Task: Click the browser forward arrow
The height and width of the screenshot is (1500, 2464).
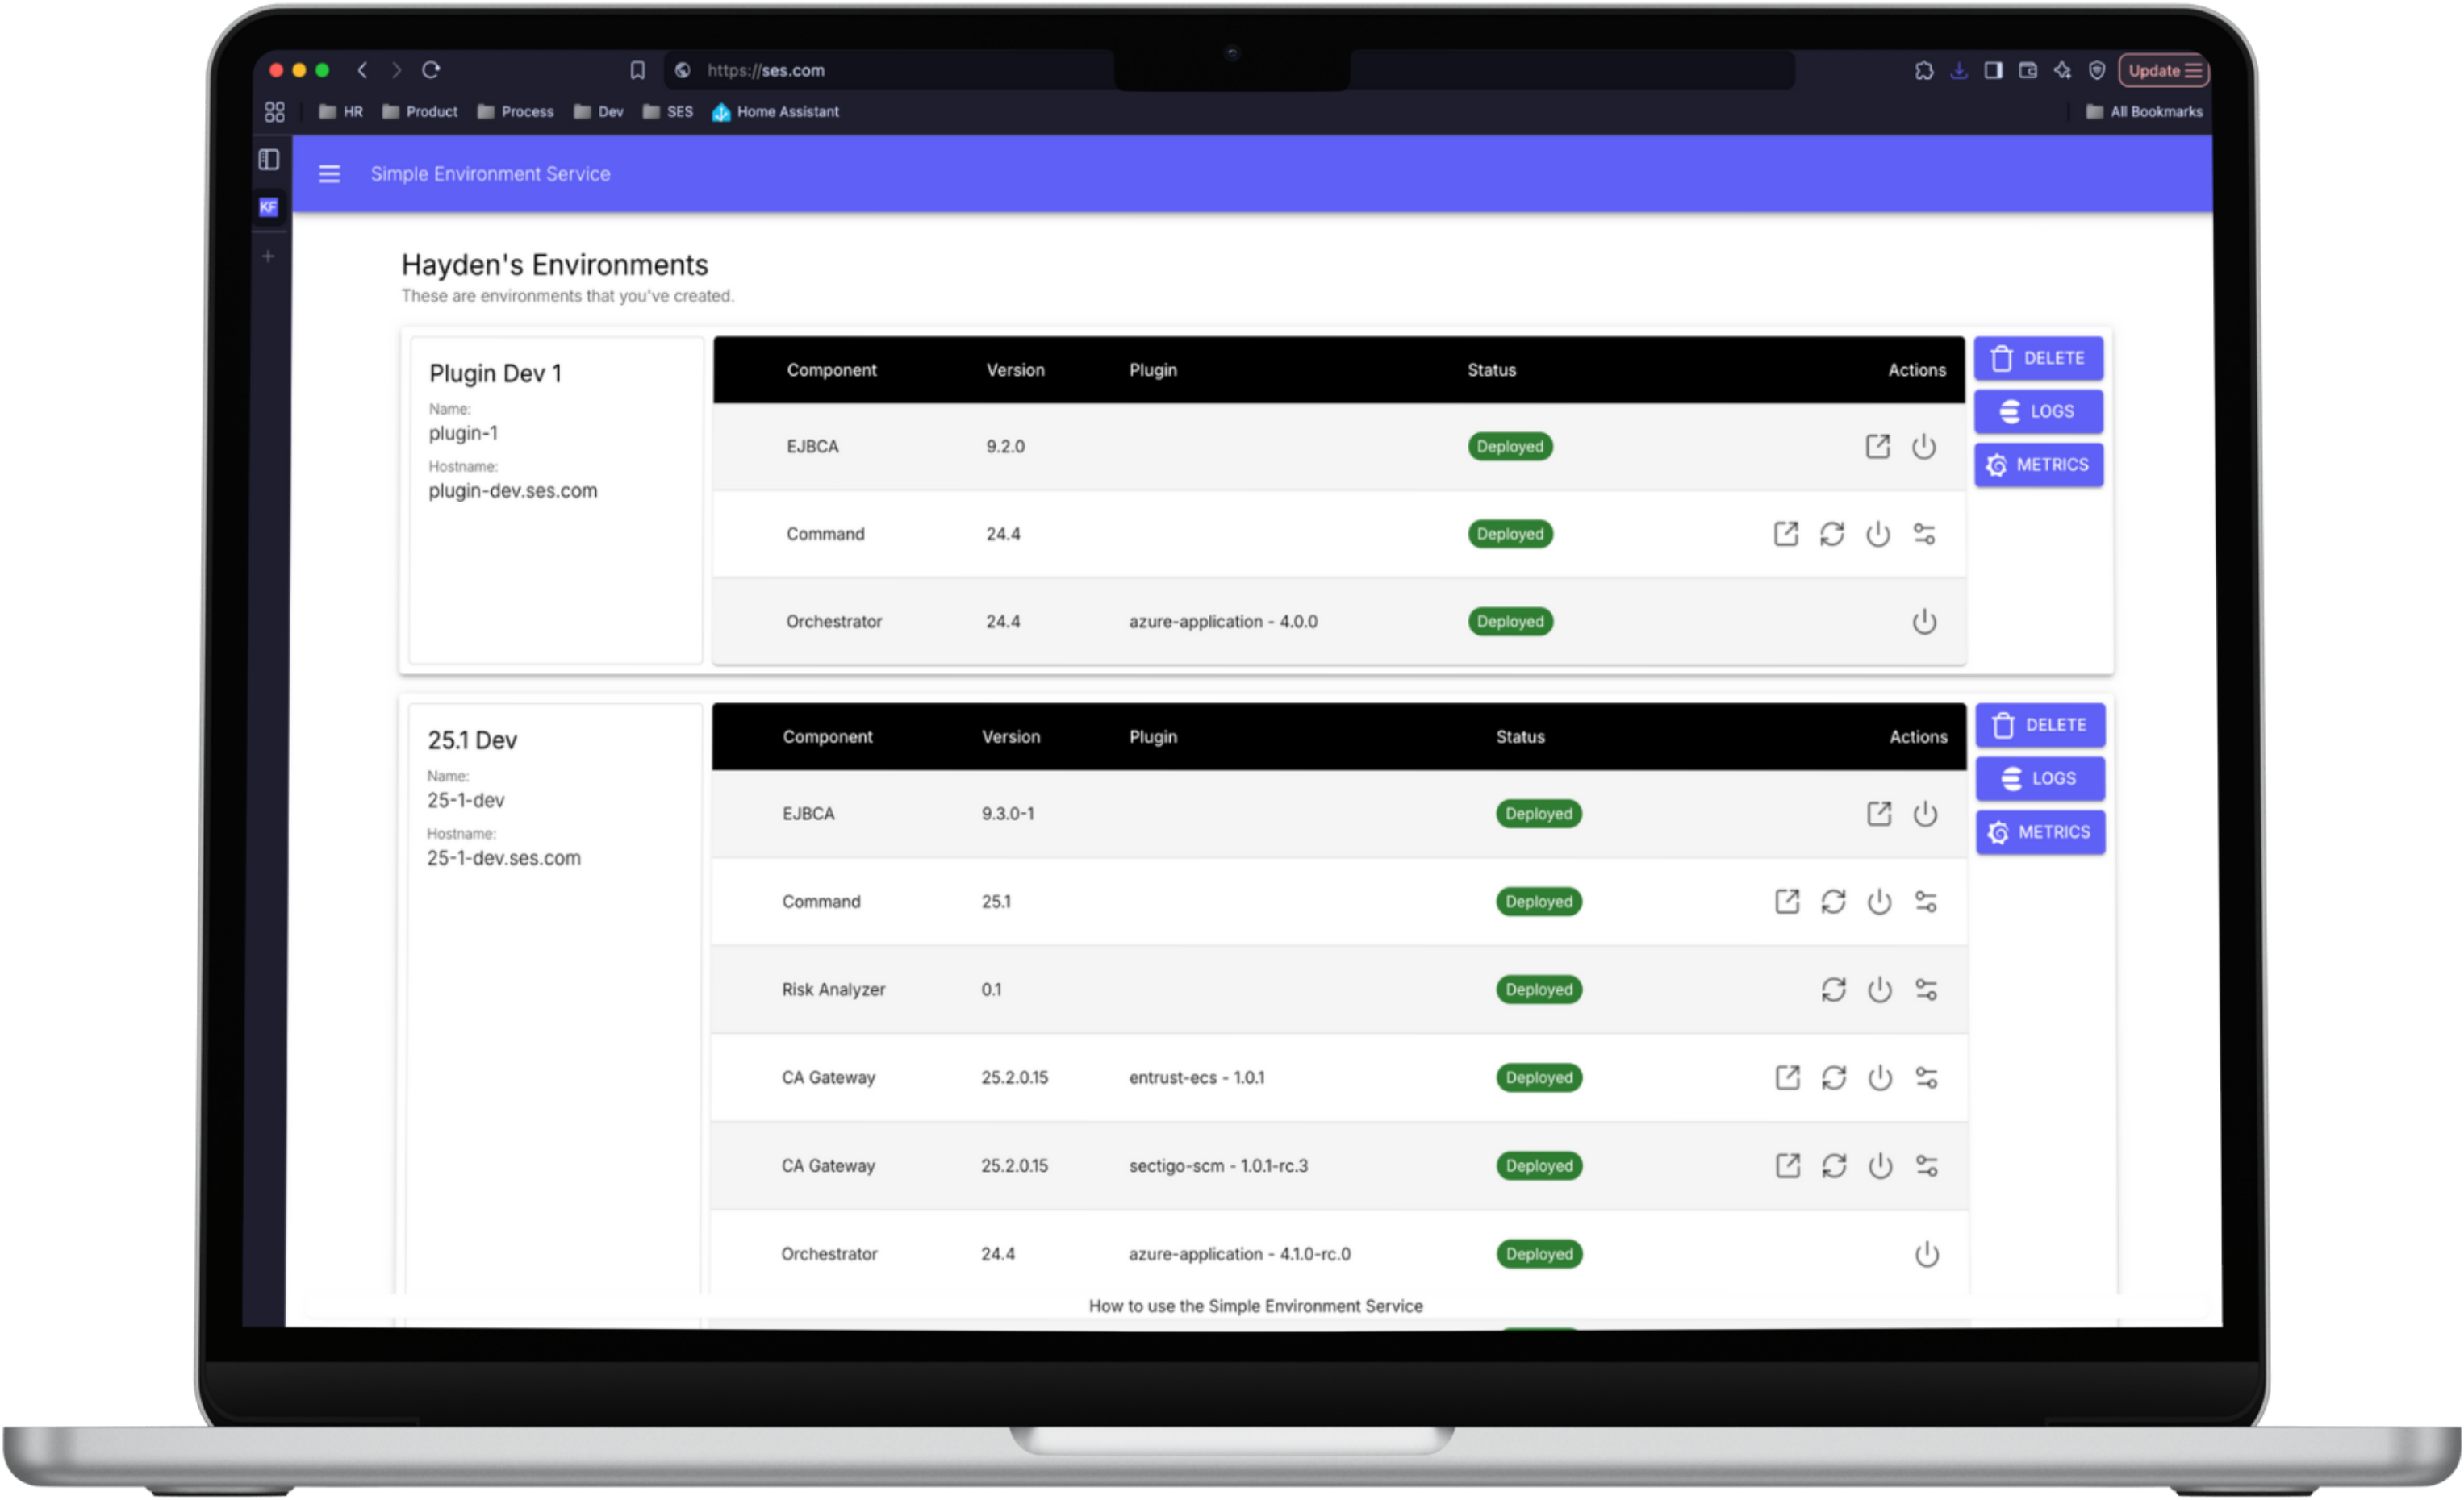Action: coord(397,70)
